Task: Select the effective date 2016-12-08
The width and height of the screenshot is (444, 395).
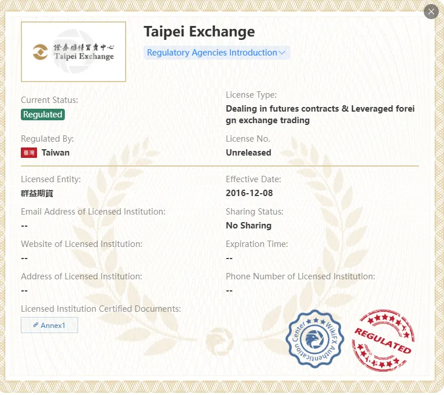Action: click(249, 193)
